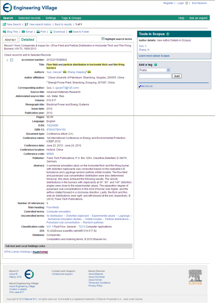
Task: Click Pulverized coal concentration term
Action: click(63, 222)
